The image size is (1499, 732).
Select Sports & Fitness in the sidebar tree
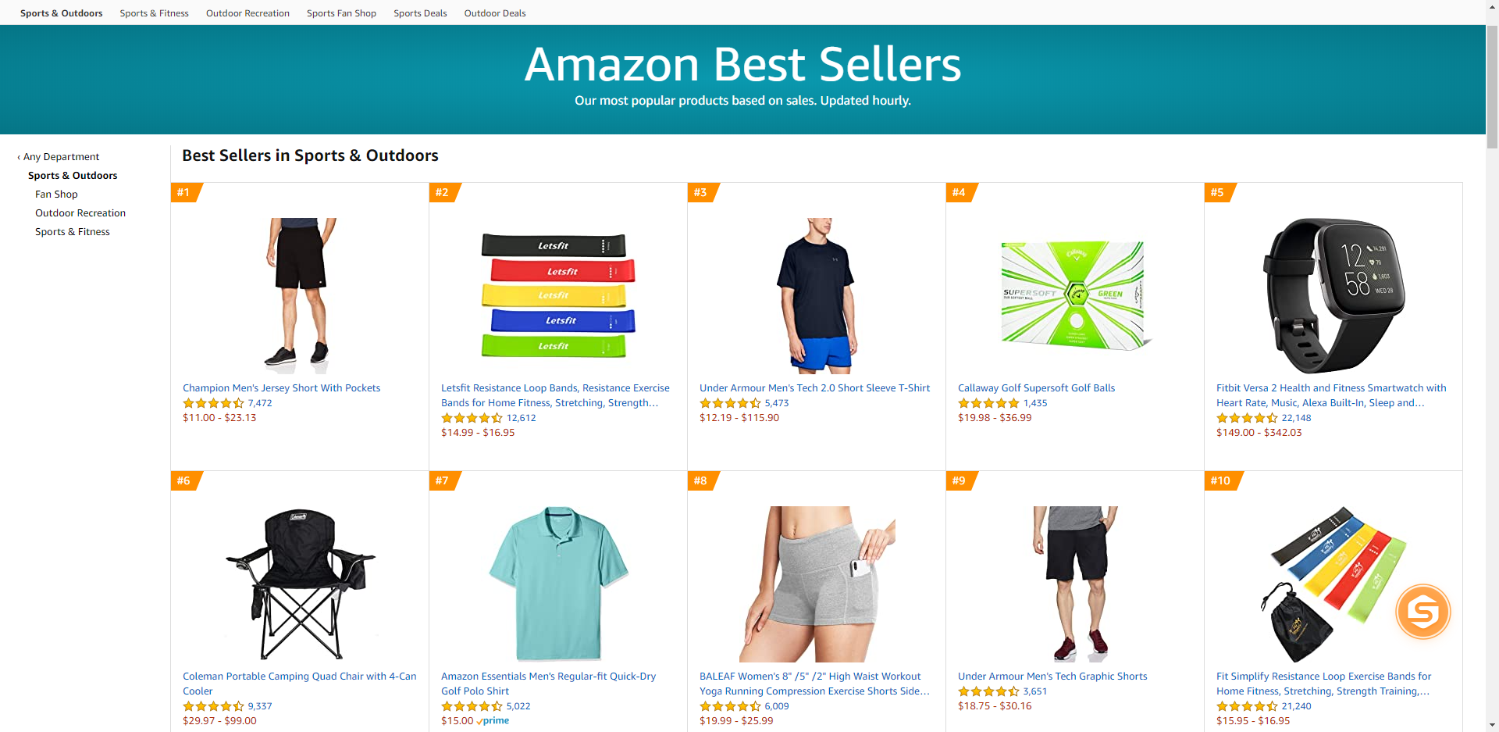coord(73,232)
